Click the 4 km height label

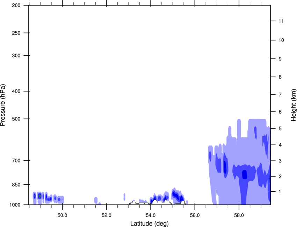coord(280,145)
